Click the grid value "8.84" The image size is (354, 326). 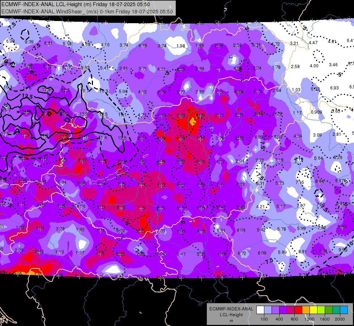(x=320, y=181)
